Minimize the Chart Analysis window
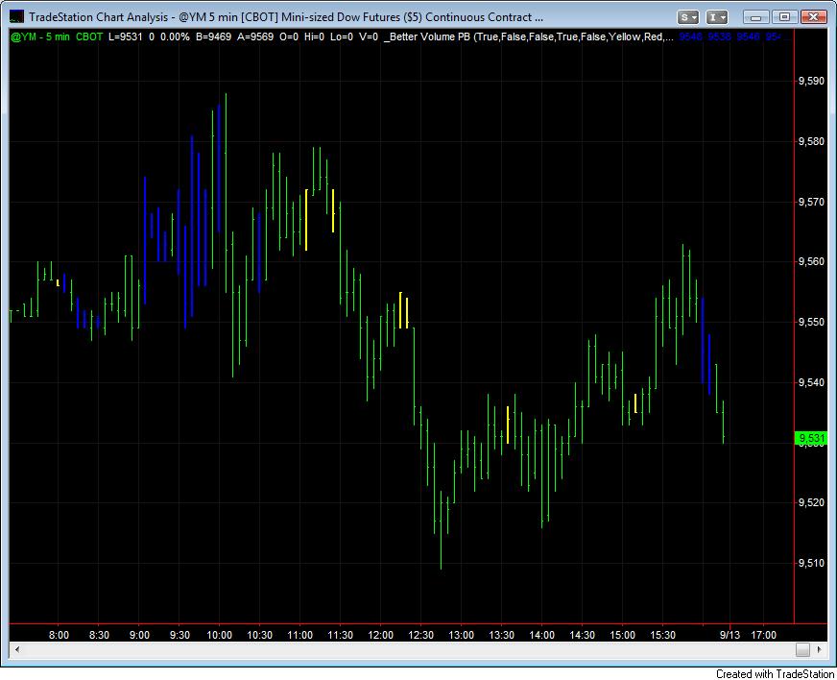This screenshot has height=680, width=837. click(x=755, y=17)
